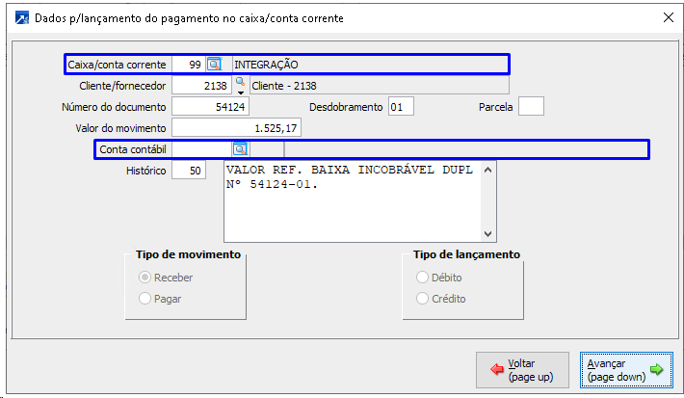The height and width of the screenshot is (398, 684).
Task: Click scroll up arrow in histórico text
Action: point(488,170)
